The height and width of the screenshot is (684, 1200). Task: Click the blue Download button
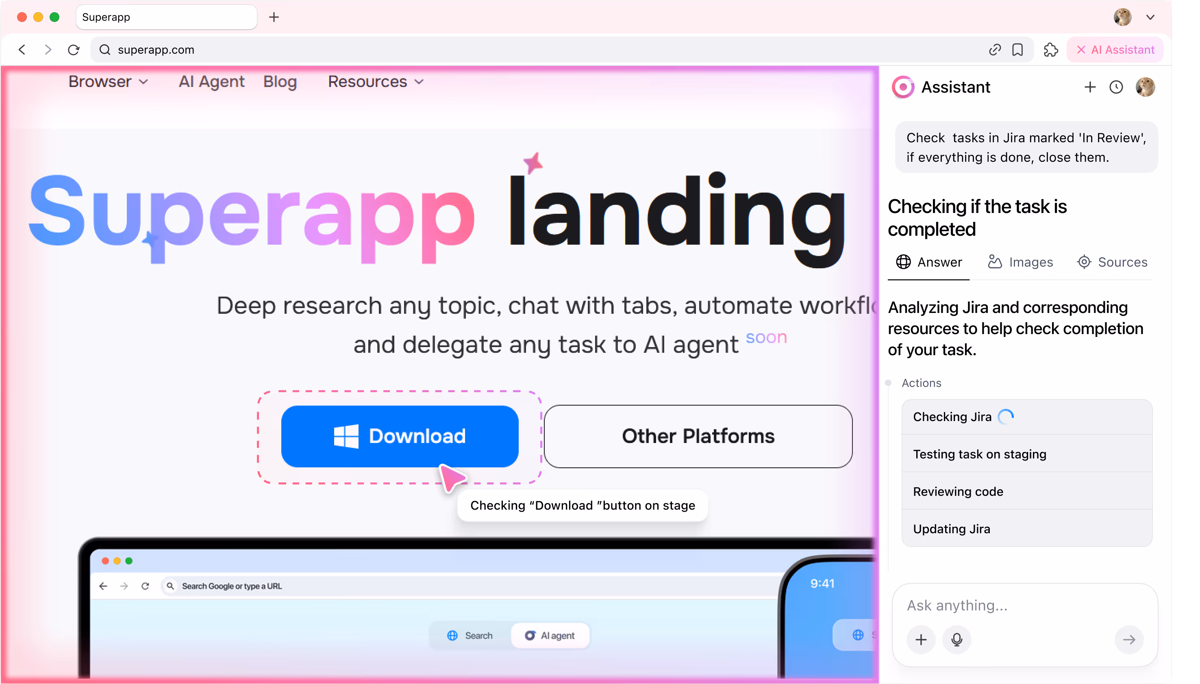(x=400, y=436)
